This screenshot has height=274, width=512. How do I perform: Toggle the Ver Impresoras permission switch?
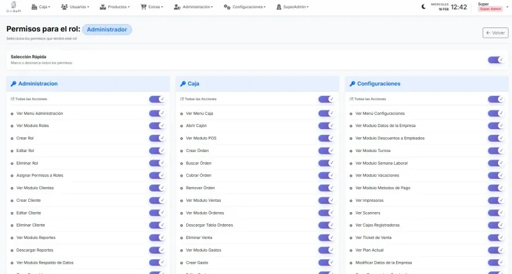(x=495, y=200)
